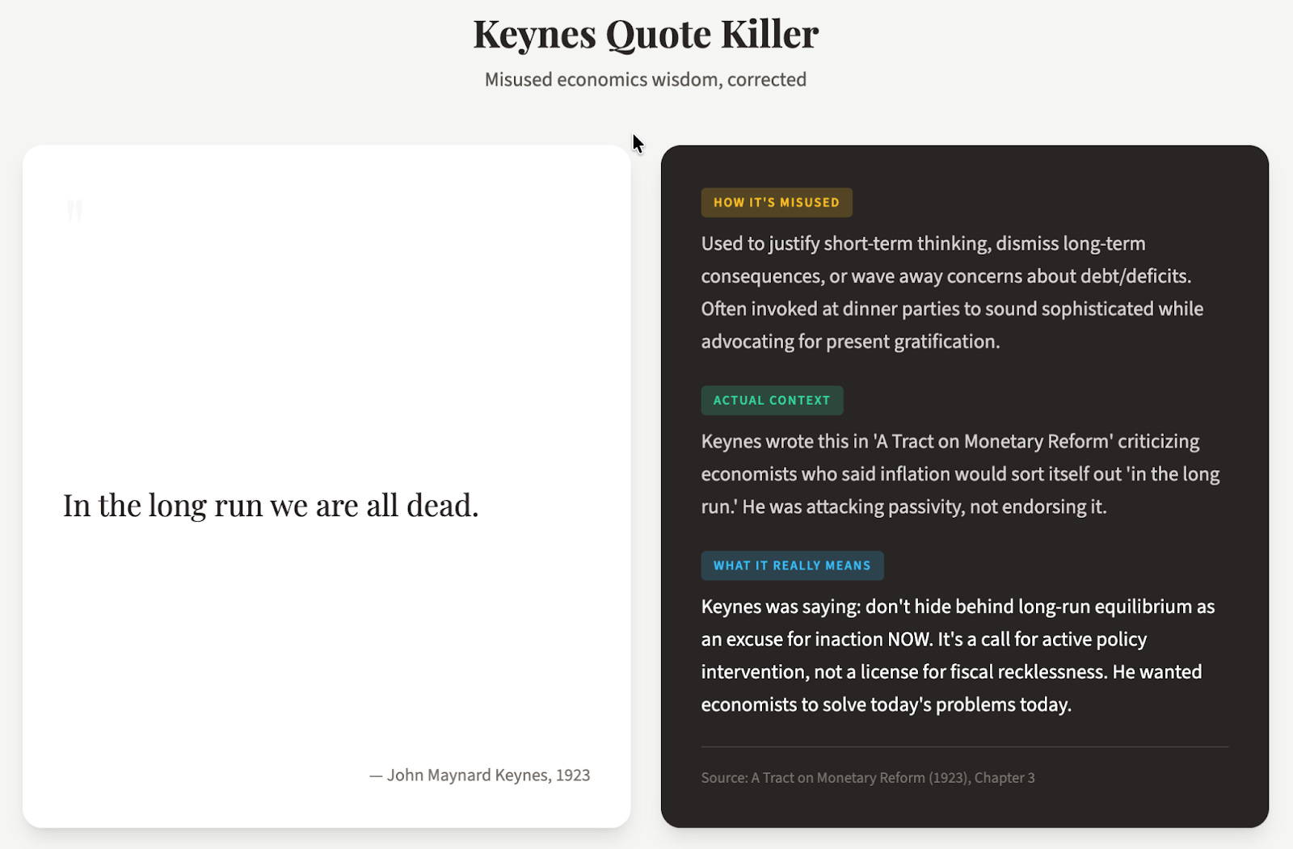Click the ACTUAL CONTEXT badge
Image resolution: width=1293 pixels, height=849 pixels.
(x=772, y=401)
